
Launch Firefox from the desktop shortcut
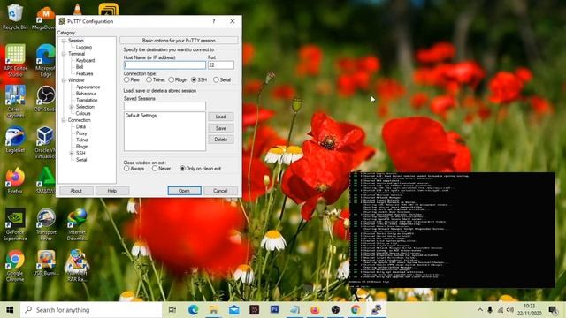pos(15,181)
